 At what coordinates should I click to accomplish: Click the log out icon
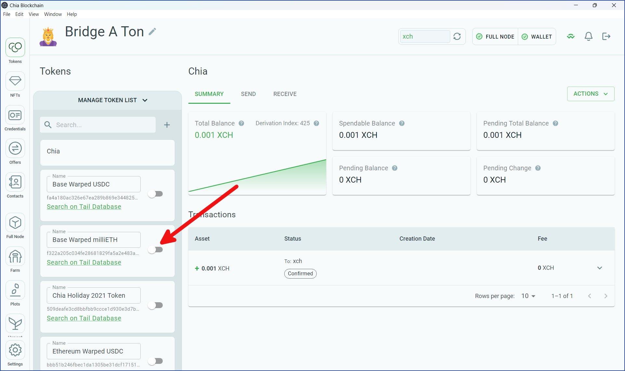606,36
